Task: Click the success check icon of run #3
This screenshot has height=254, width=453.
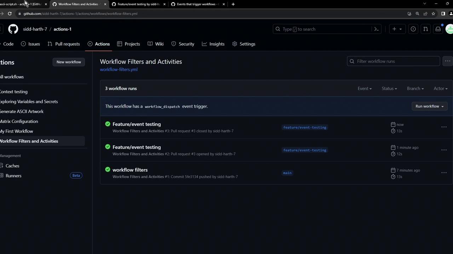Action: [108, 124]
